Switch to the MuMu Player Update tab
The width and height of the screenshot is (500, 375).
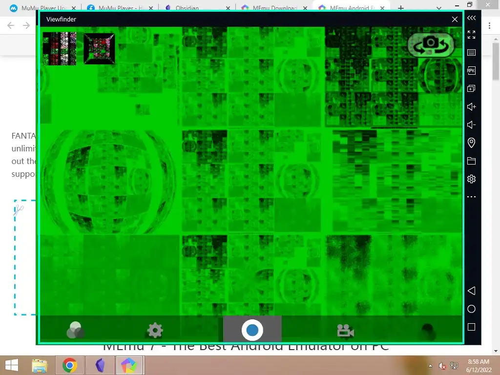(x=43, y=8)
